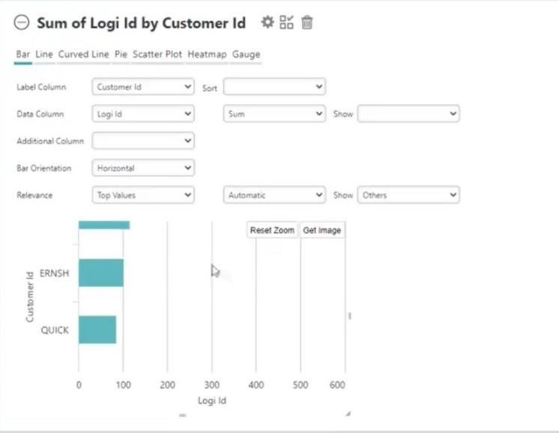Open the Show Others dropdown

coord(408,195)
